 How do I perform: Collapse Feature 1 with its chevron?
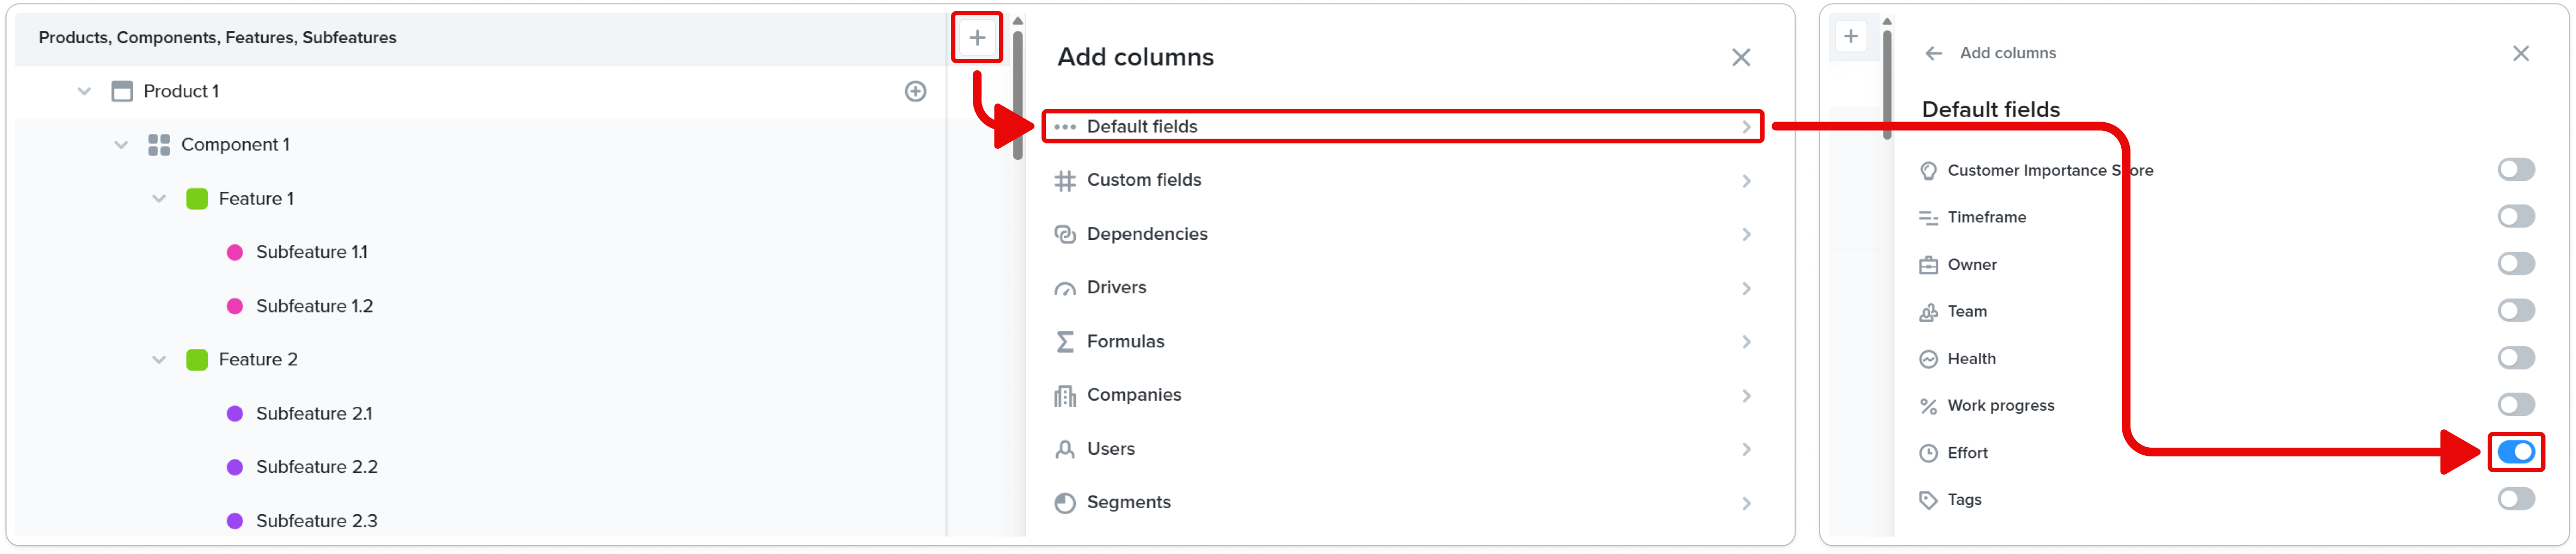click(x=159, y=199)
